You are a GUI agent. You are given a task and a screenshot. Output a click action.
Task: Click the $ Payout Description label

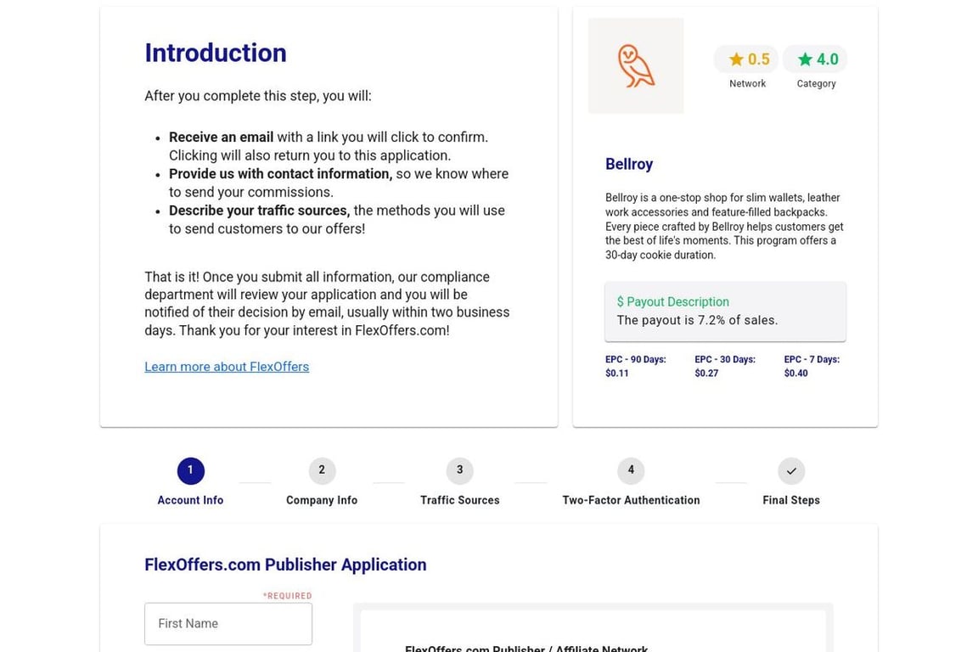coord(672,302)
